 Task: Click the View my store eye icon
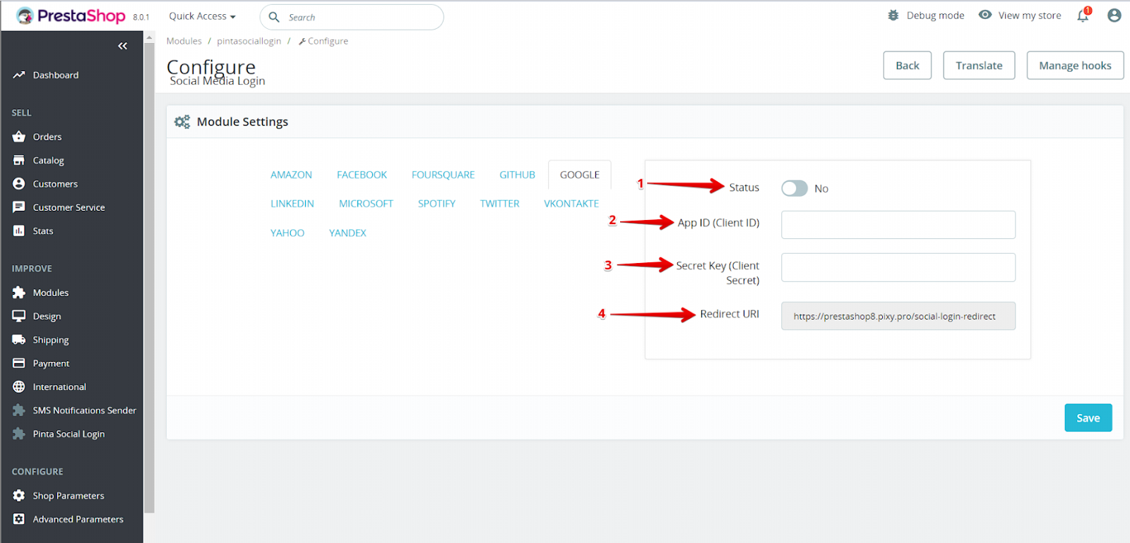tap(985, 15)
